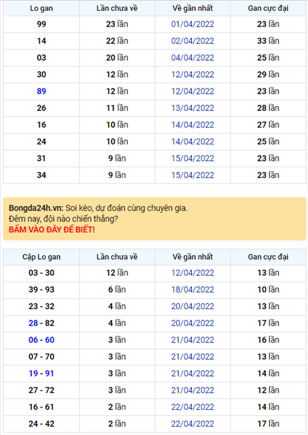Click the 20 lần cell in the 03 row
The width and height of the screenshot is (308, 435).
[117, 58]
